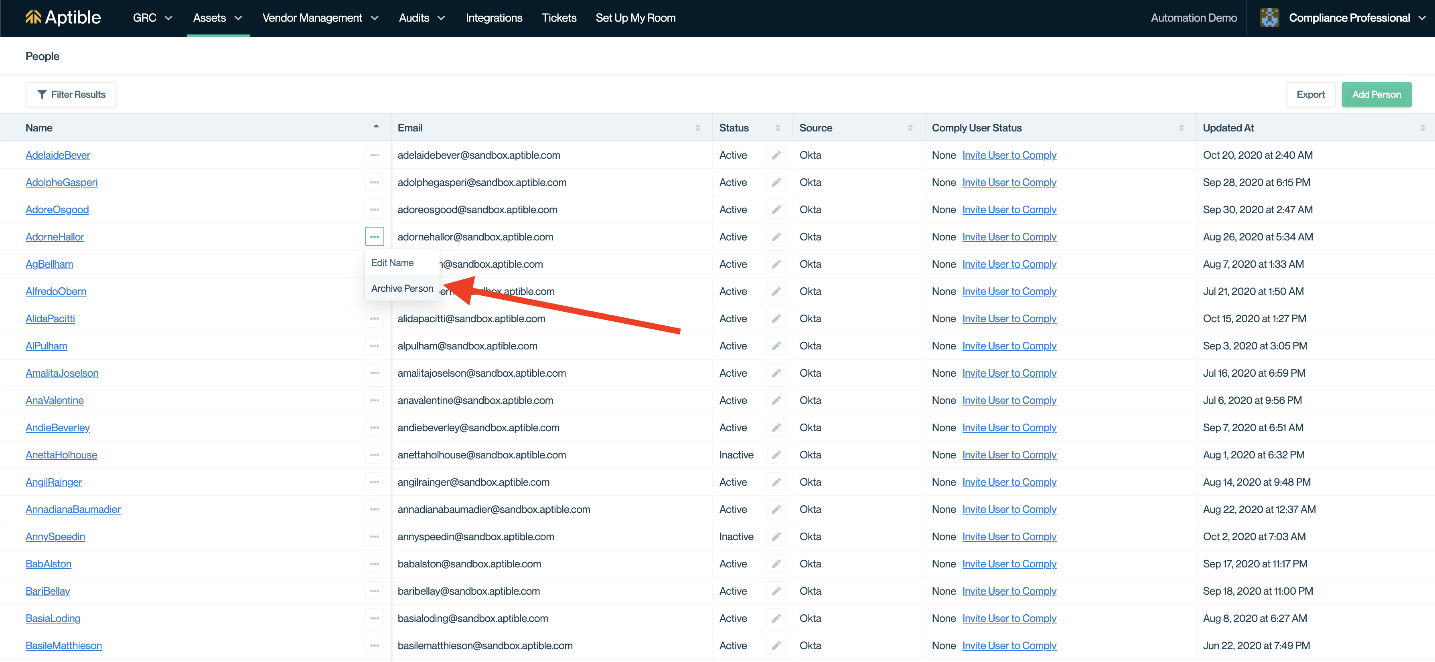
Task: Click Invite User to Comply for AlPulham
Action: [x=1009, y=346]
